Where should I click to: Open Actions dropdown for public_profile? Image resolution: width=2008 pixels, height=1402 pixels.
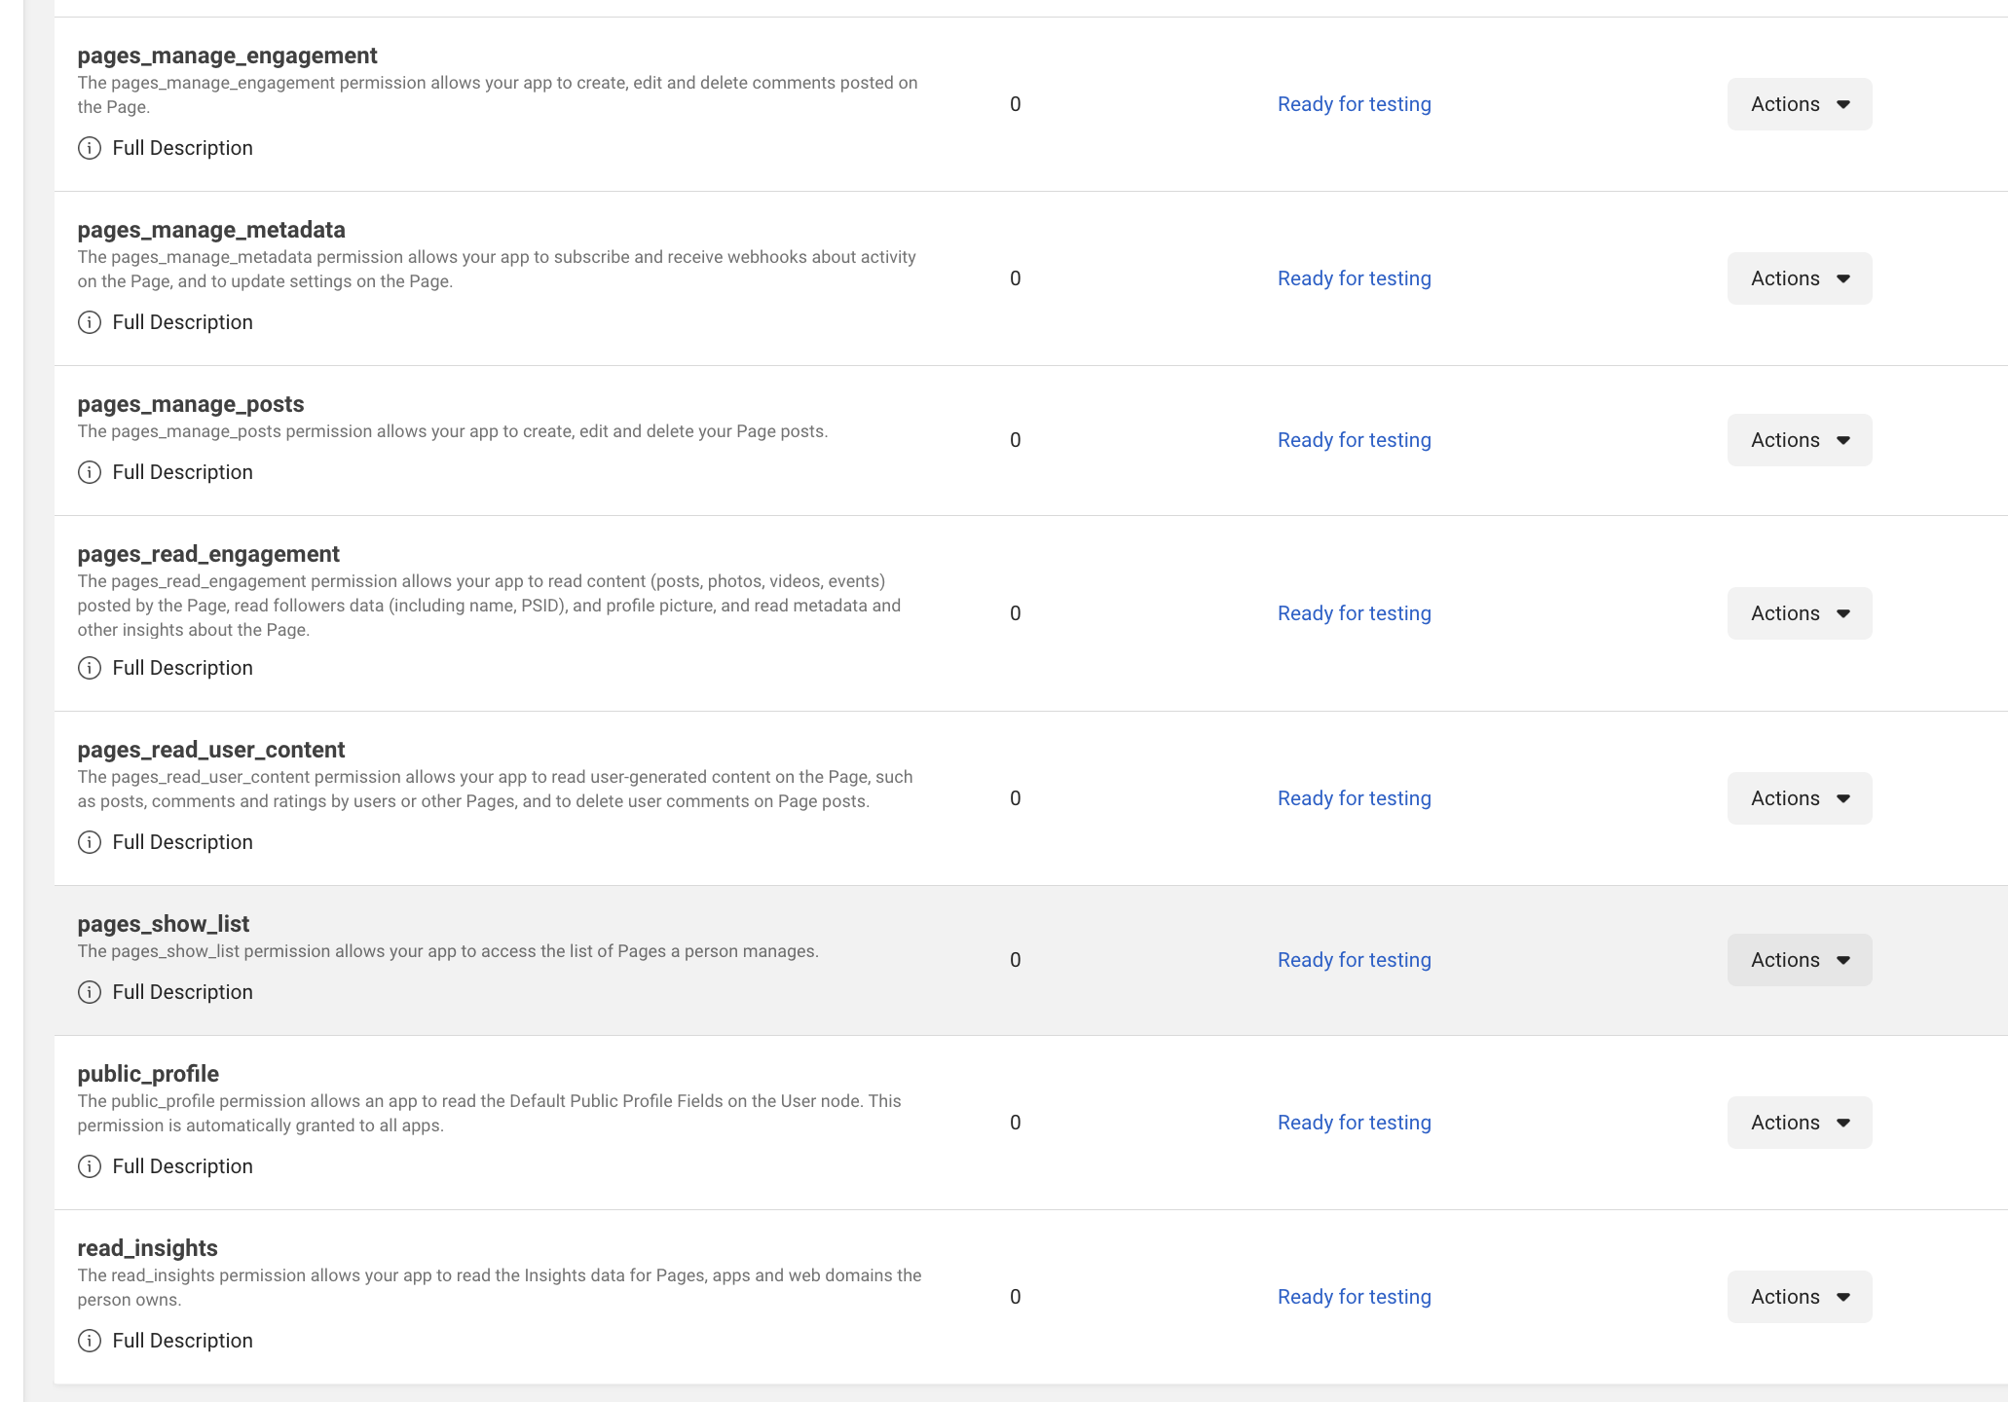1800,1123
